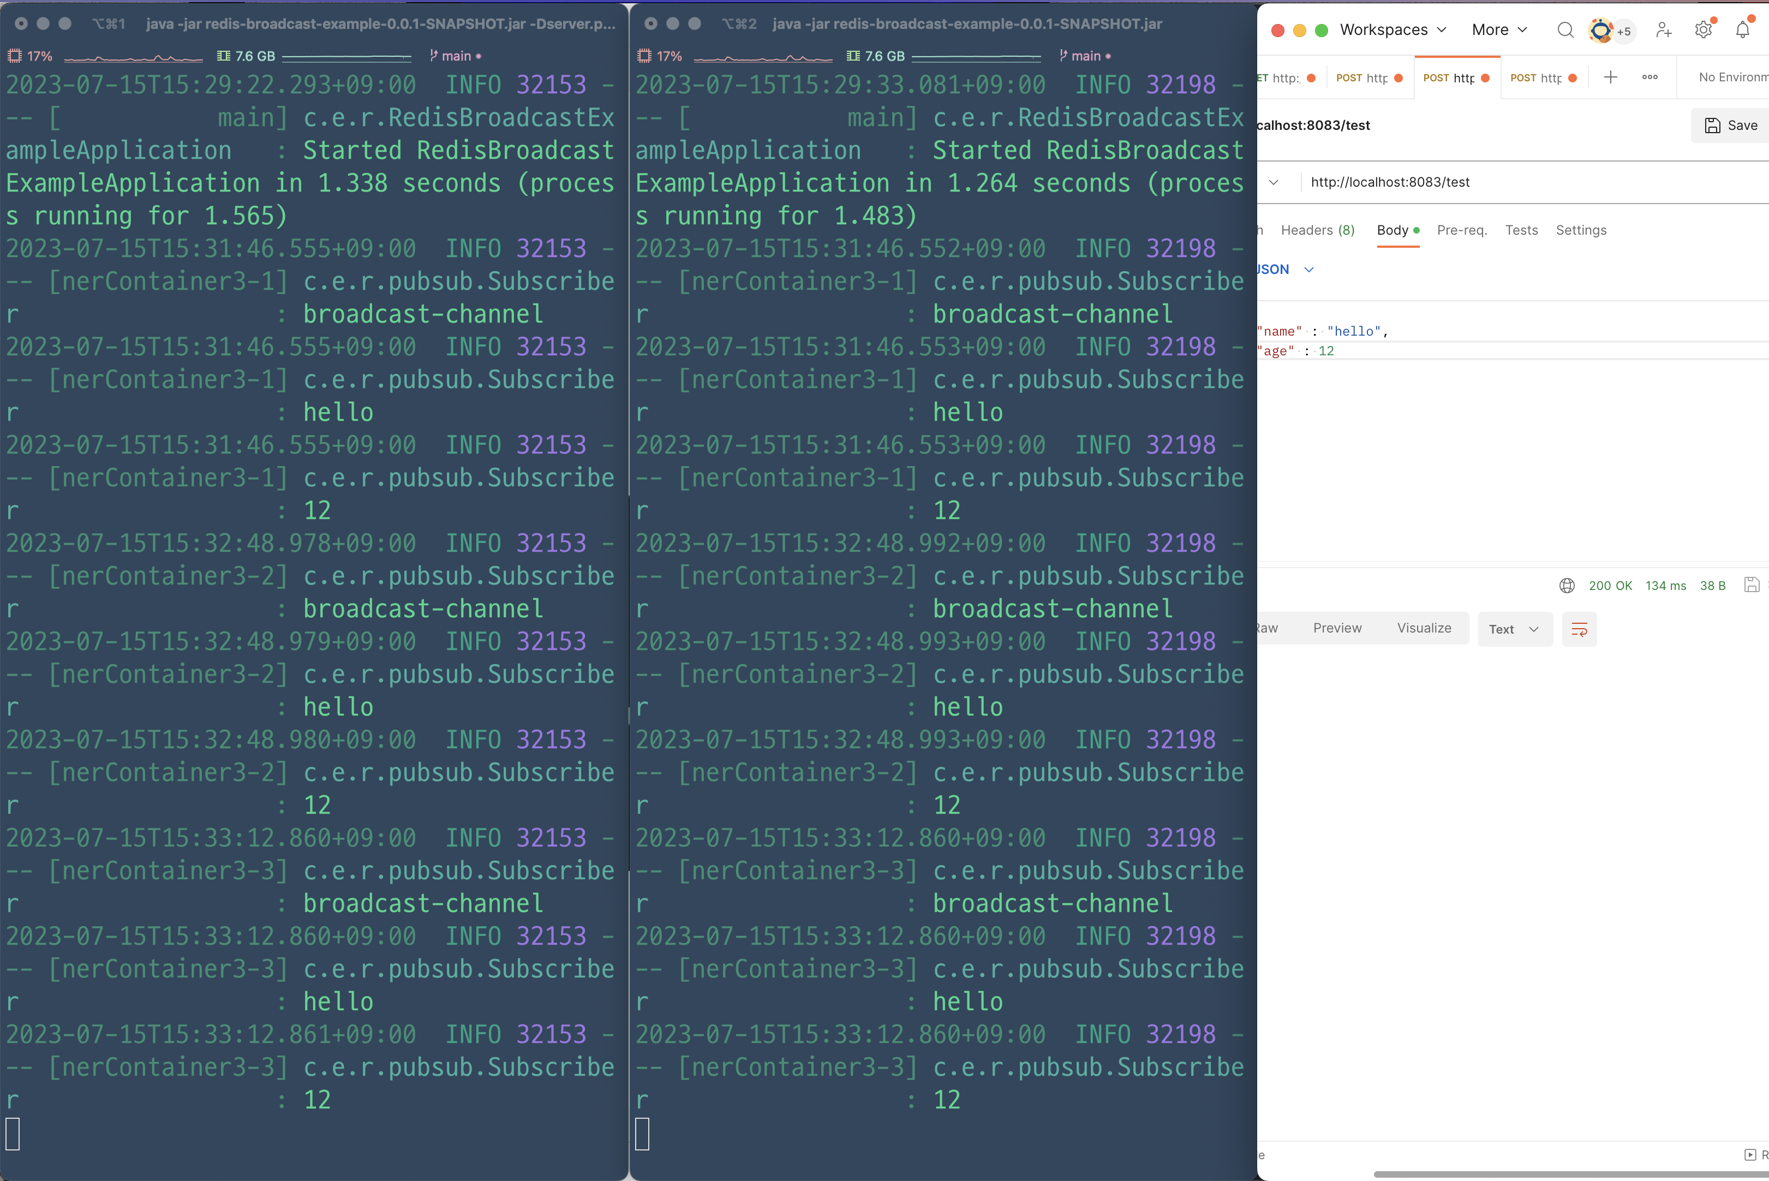Screen dimensions: 1769x1181
Task: Switch to the Headers (8) tab
Action: [1317, 230]
